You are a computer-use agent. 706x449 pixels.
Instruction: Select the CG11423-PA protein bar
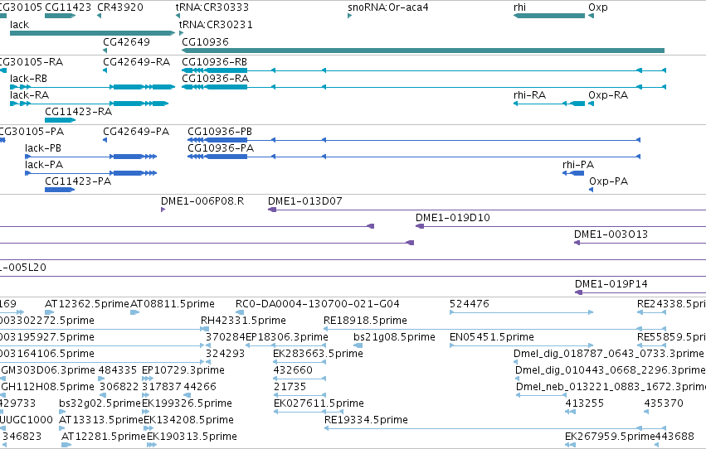pos(60,190)
